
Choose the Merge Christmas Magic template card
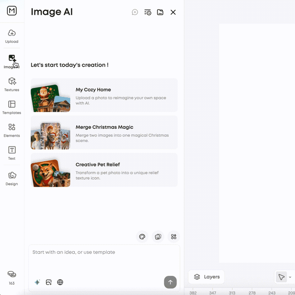tap(104, 132)
